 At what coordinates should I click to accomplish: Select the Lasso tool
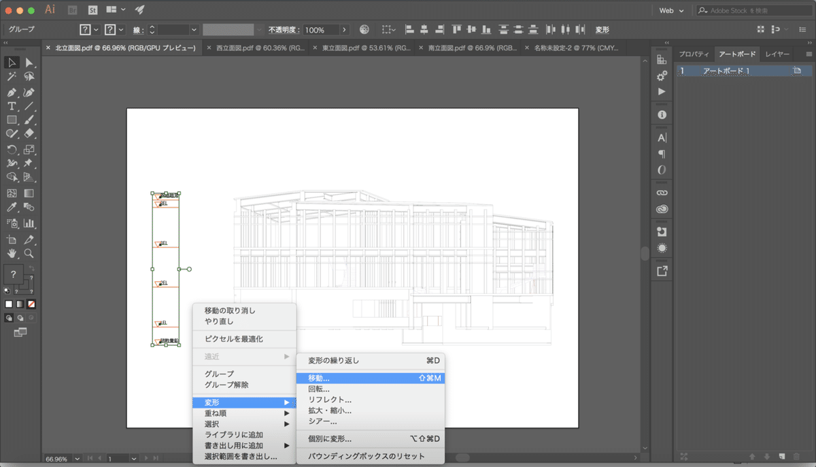[x=29, y=77]
